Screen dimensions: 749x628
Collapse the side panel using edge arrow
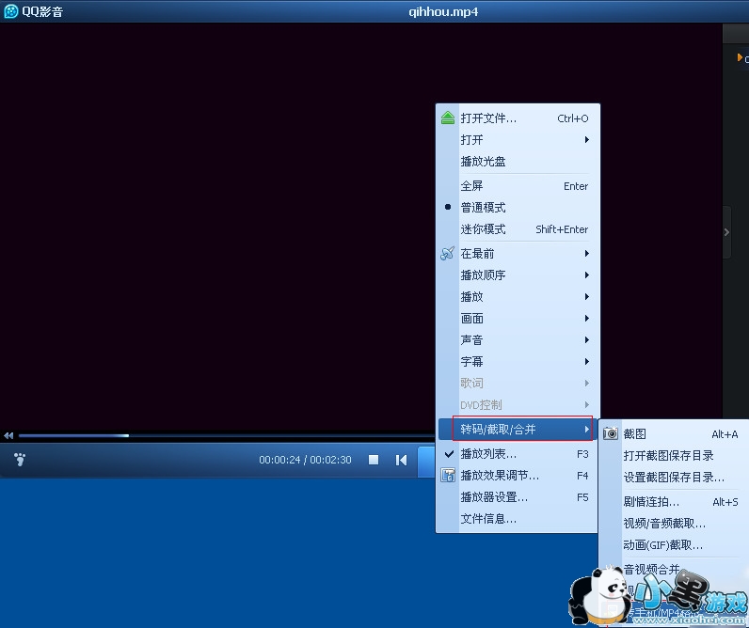click(x=726, y=231)
